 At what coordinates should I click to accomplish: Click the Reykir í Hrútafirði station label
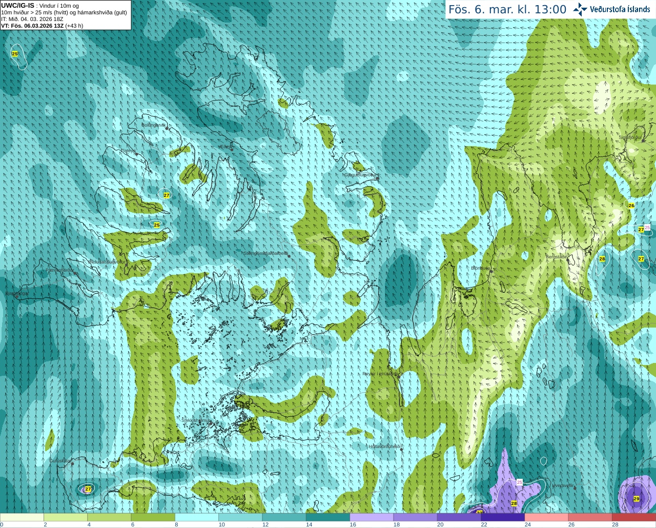point(380,374)
